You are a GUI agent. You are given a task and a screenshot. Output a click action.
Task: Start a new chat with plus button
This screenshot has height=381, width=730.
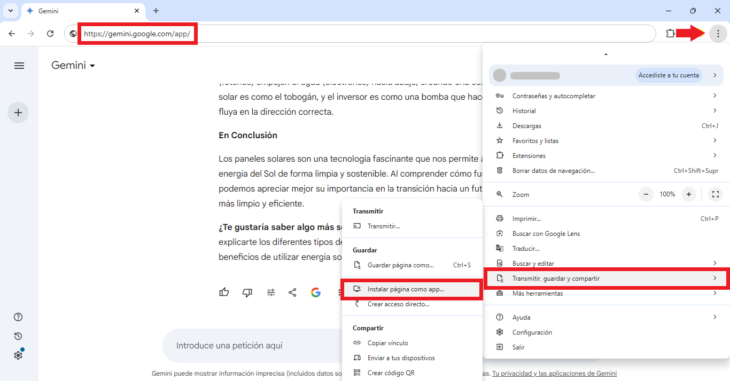pyautogui.click(x=18, y=113)
